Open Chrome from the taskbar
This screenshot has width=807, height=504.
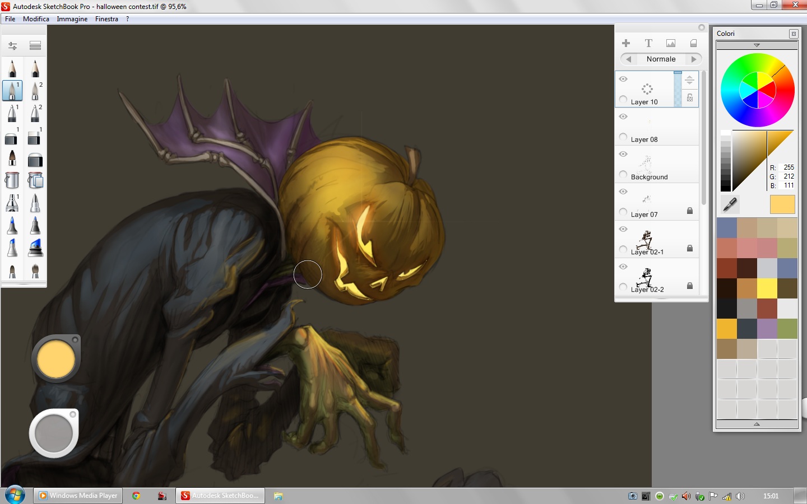click(136, 496)
